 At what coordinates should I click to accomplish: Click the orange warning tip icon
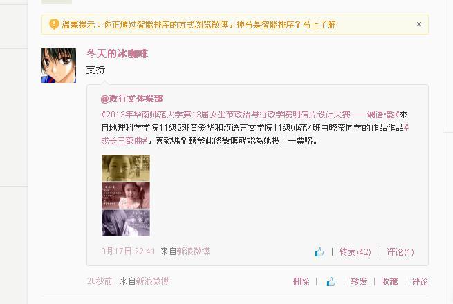[54, 24]
